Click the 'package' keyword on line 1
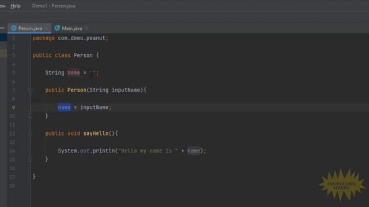Viewport: 369px width, 207px height. 44,38
